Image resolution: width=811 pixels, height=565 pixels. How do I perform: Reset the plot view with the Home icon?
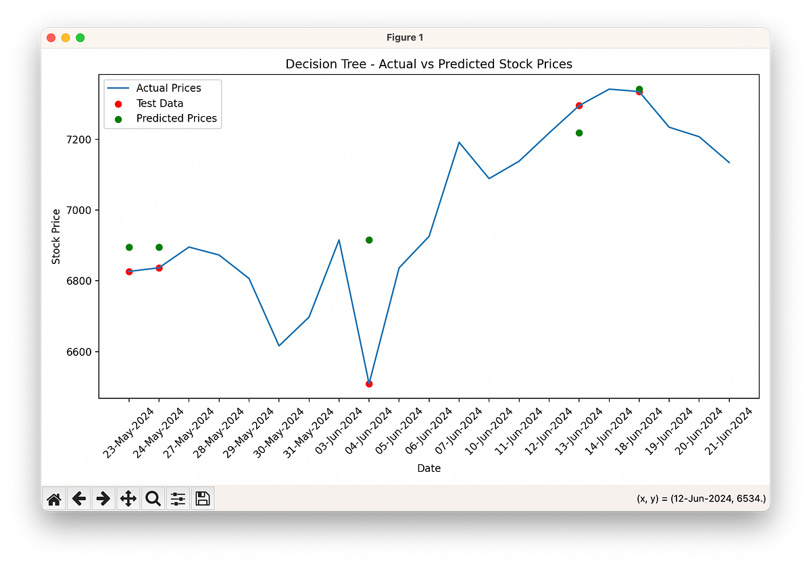[x=53, y=498]
